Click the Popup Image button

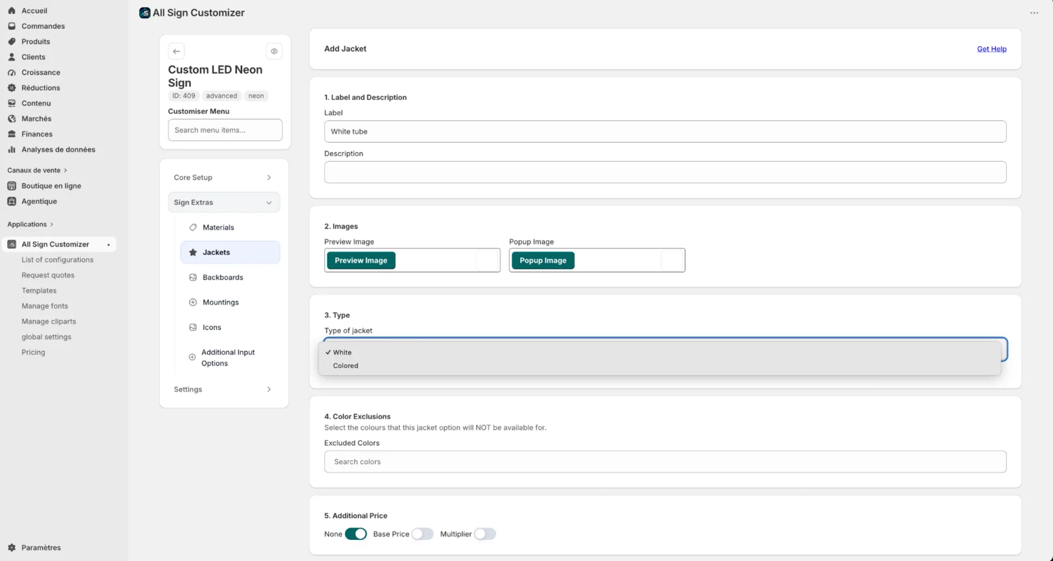pyautogui.click(x=543, y=261)
